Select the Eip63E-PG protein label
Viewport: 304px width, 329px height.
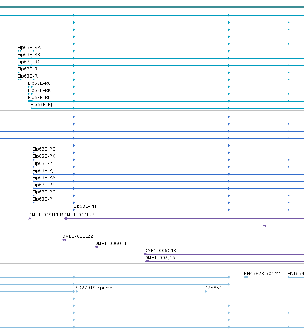click(x=44, y=192)
